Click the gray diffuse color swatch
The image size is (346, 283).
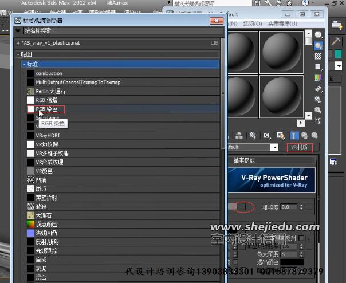click(x=233, y=207)
